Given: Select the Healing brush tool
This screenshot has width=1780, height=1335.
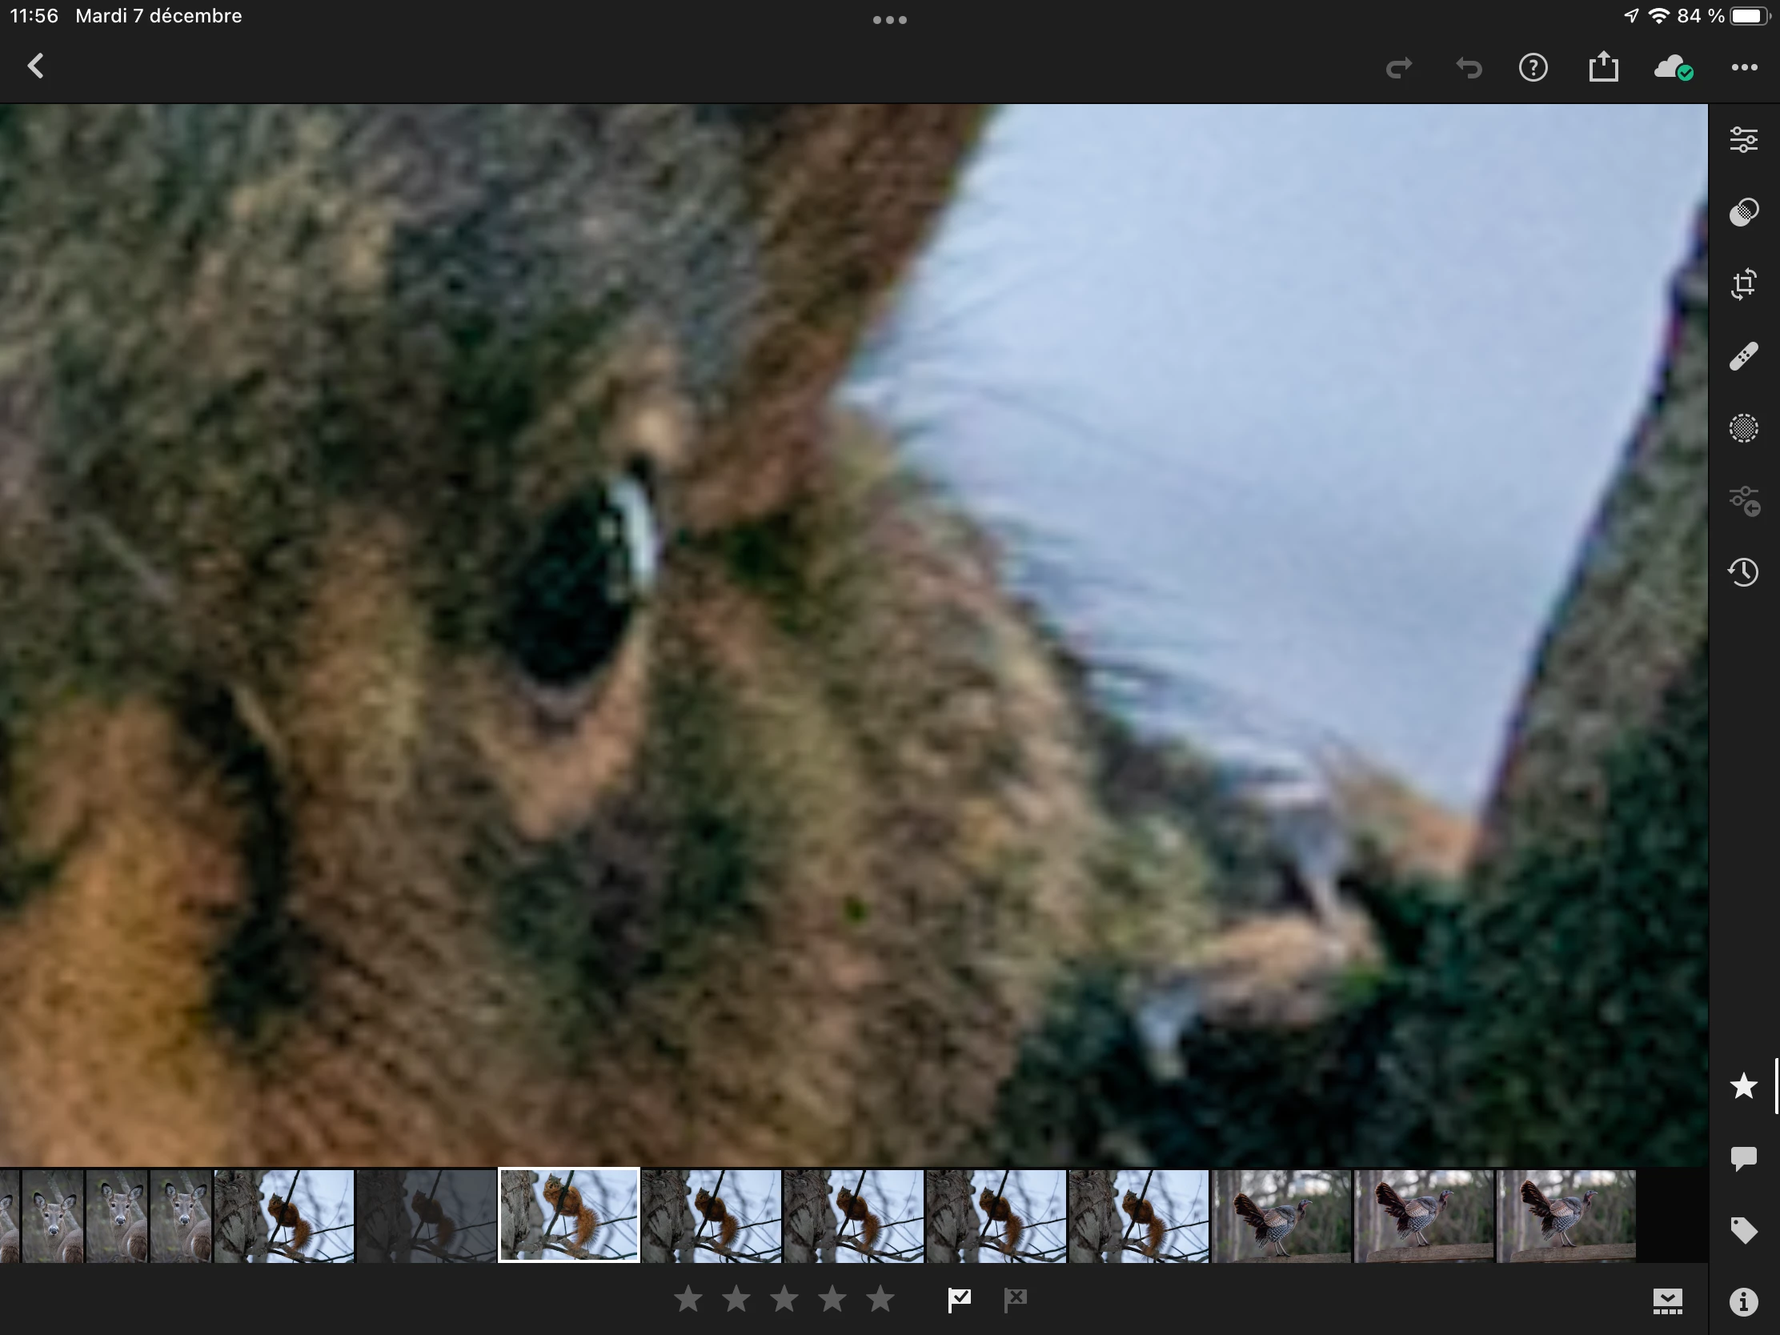Looking at the screenshot, I should pos(1743,355).
